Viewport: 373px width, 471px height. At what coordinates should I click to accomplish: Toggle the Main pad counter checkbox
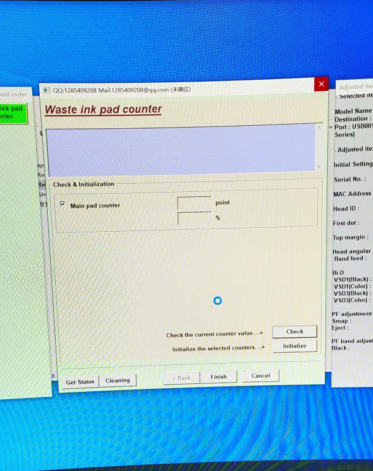62,205
